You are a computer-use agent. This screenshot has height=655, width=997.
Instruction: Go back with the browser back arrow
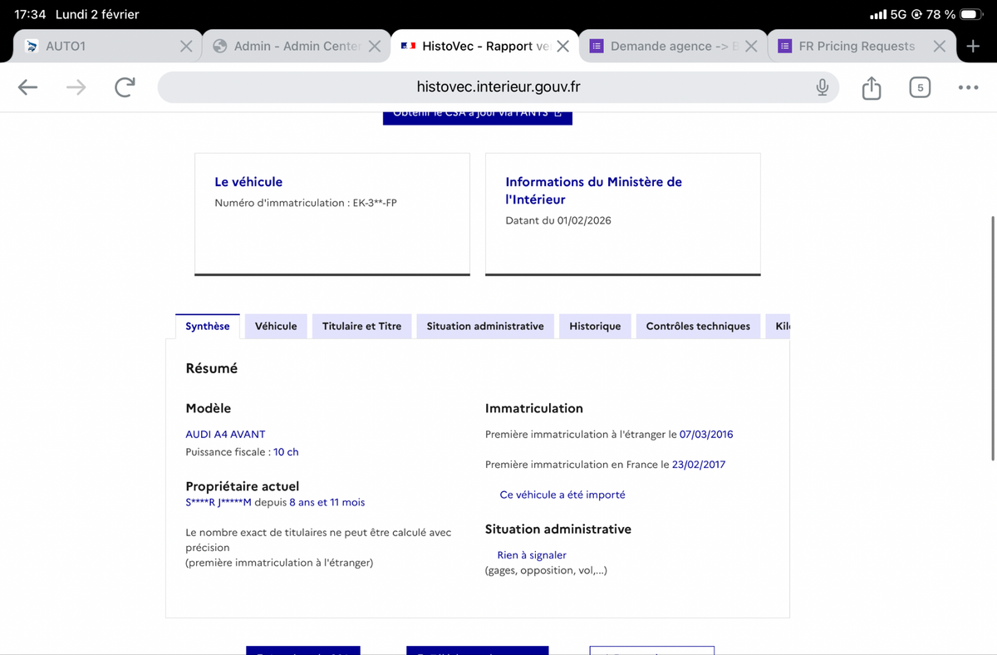click(x=27, y=87)
